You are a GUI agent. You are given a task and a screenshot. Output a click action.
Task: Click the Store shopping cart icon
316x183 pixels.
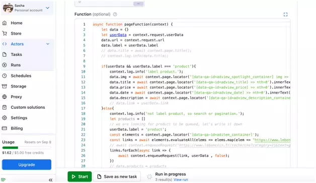tap(5, 33)
